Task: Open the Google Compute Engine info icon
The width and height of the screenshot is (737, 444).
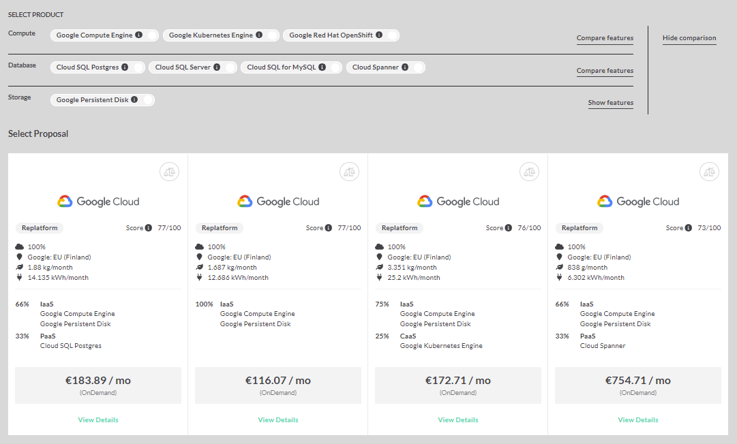Action: pyautogui.click(x=138, y=35)
